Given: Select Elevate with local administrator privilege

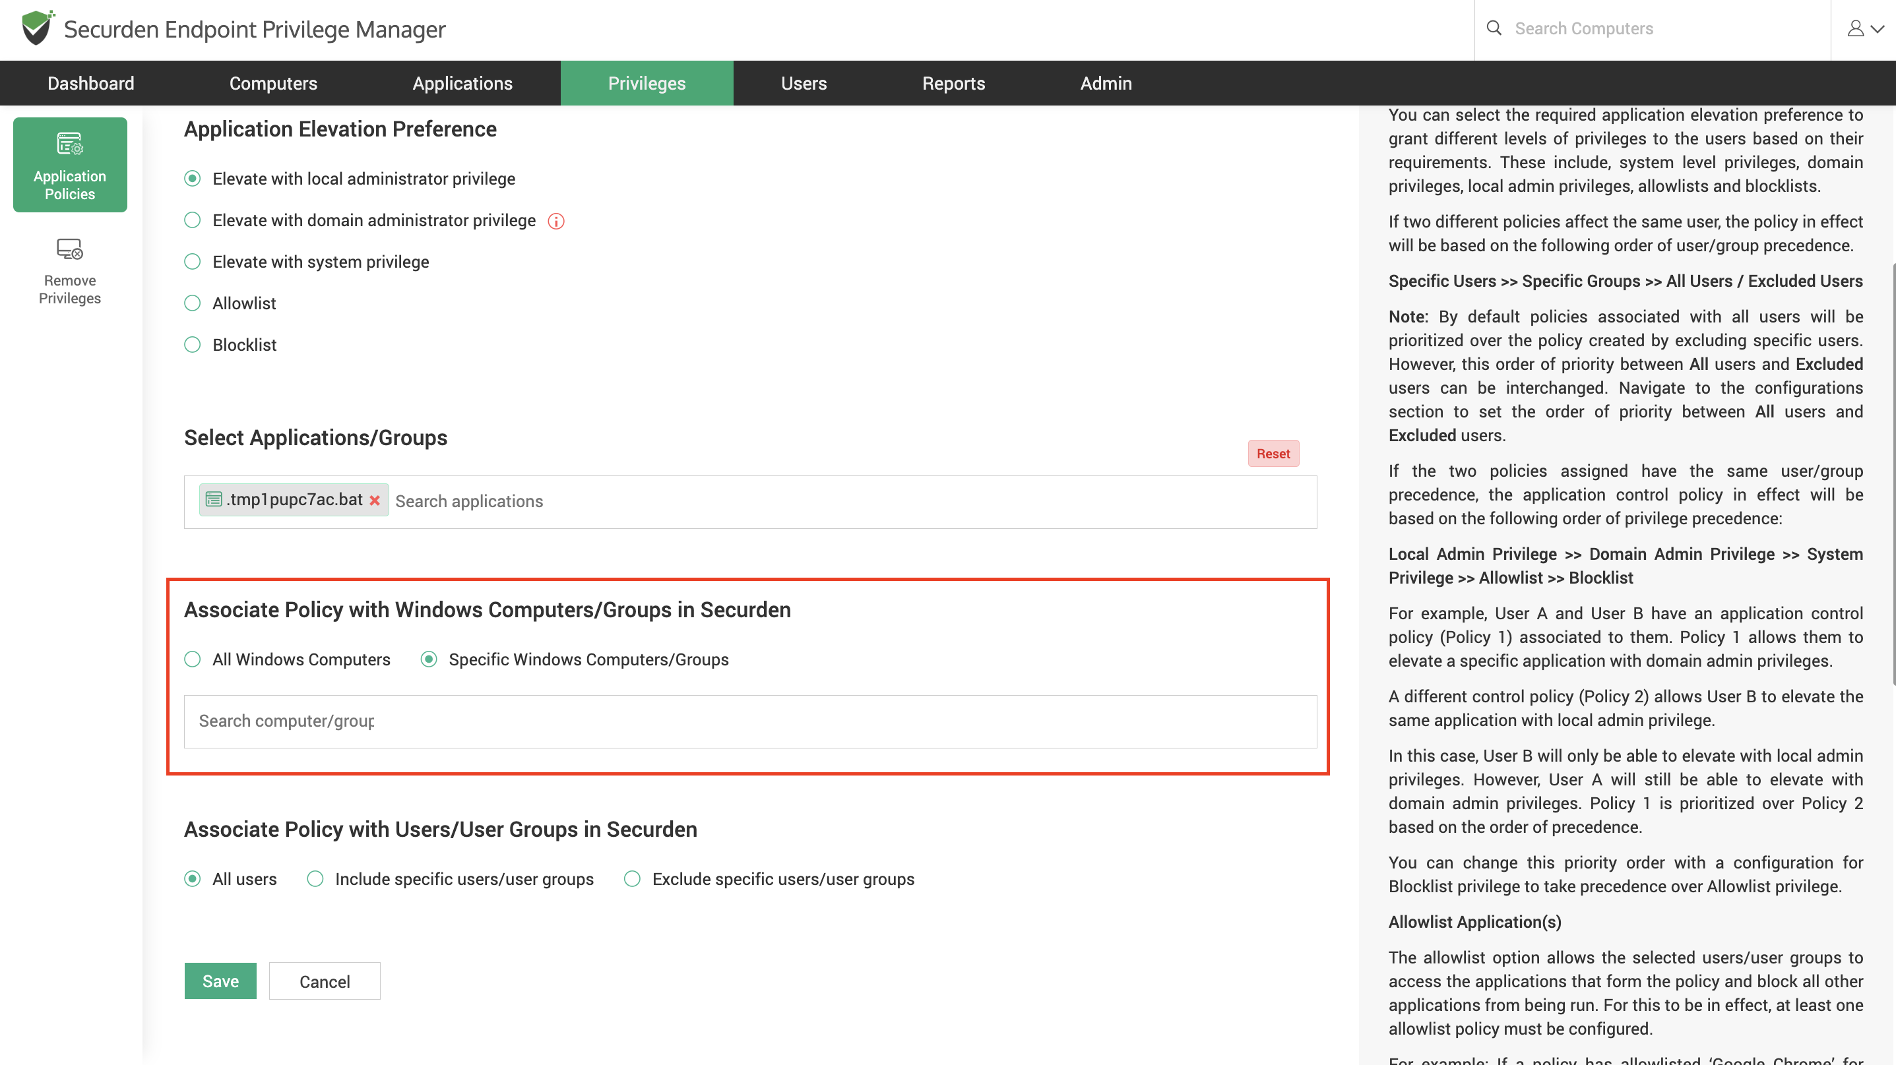Looking at the screenshot, I should tap(192, 179).
